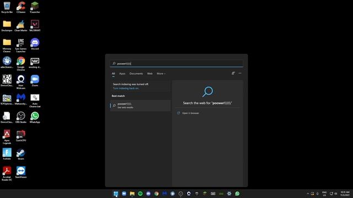Open Settings gear on the taskbar
The height and width of the screenshot is (198, 353).
[x=229, y=194]
